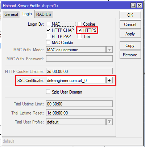The image size is (145, 147).
Task: Click the HTTP Cookie Lifetime field
Action: pyautogui.click(x=79, y=71)
